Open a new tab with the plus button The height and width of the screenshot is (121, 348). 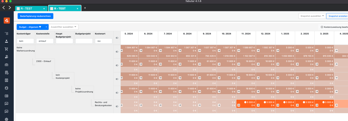[x=85, y=8]
